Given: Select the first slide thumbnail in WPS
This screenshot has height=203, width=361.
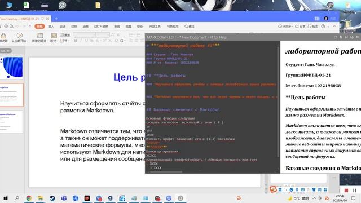Looking at the screenshot, I should [x=11, y=68].
